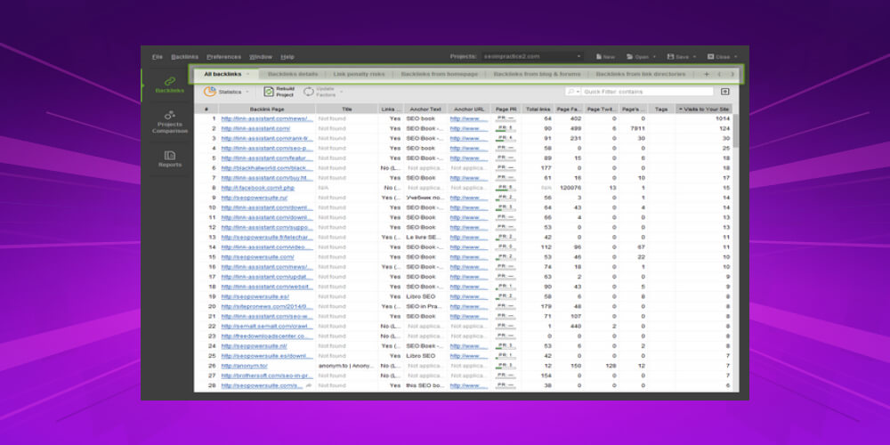Click the Anchor URL link in row 1

point(469,118)
